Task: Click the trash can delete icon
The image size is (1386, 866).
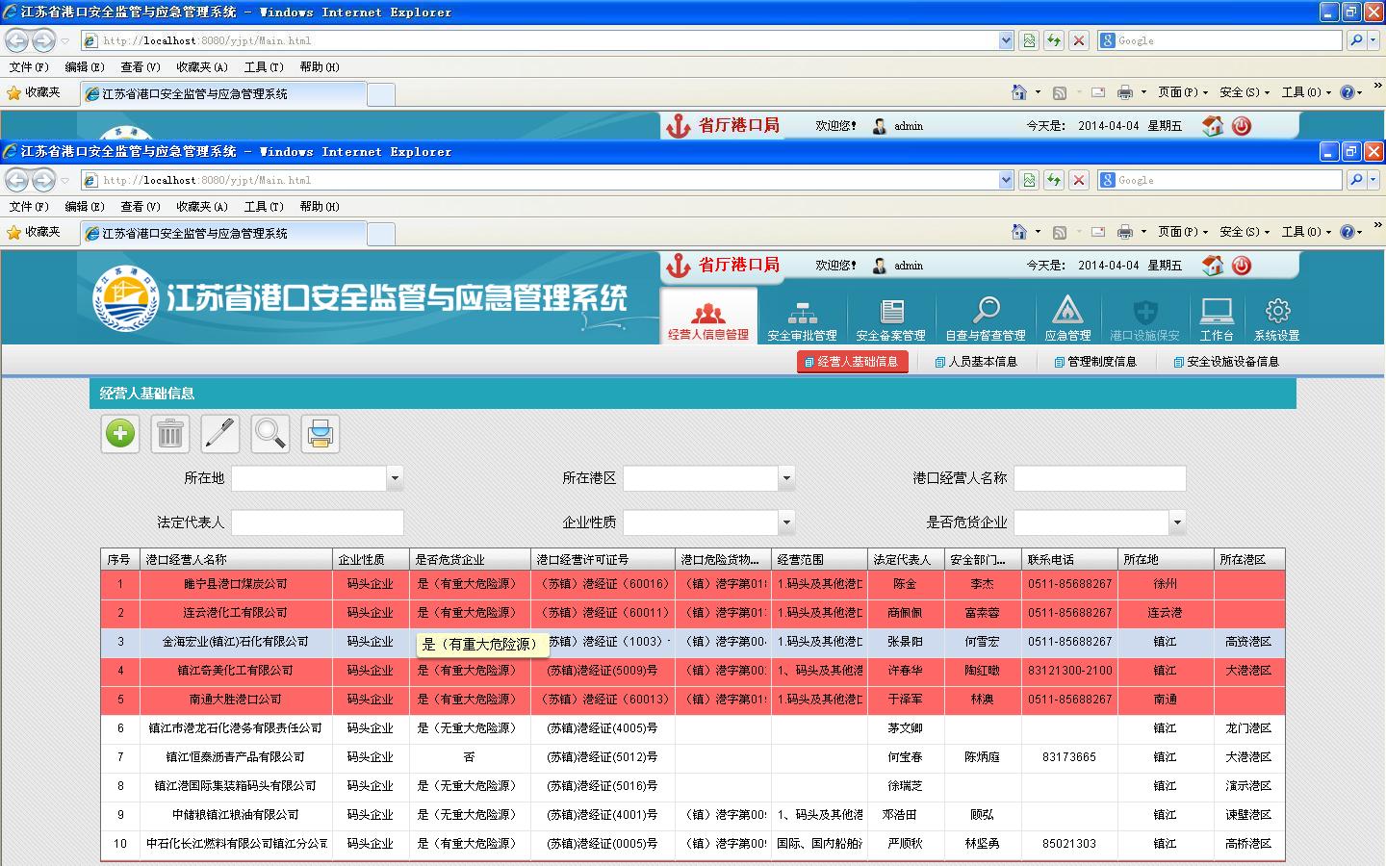Action: [170, 434]
